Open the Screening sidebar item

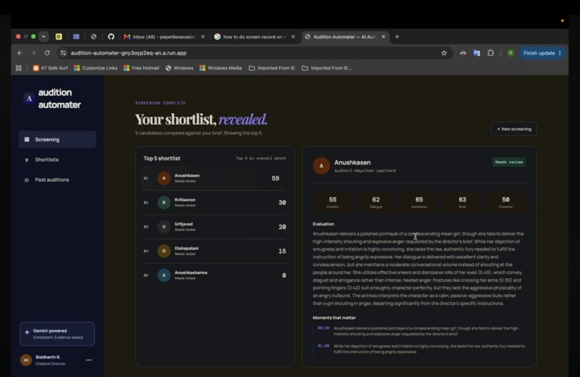point(58,140)
